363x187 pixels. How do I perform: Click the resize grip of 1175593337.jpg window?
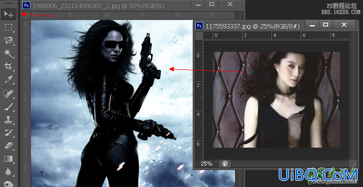tap(353, 164)
